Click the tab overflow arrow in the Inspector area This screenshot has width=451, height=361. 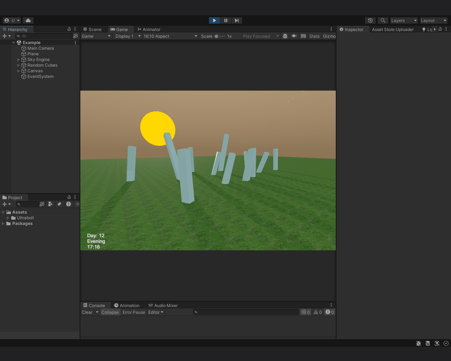[x=435, y=29]
